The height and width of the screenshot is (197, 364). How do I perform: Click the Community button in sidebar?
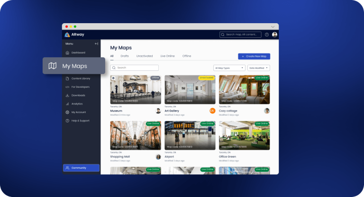click(81, 168)
